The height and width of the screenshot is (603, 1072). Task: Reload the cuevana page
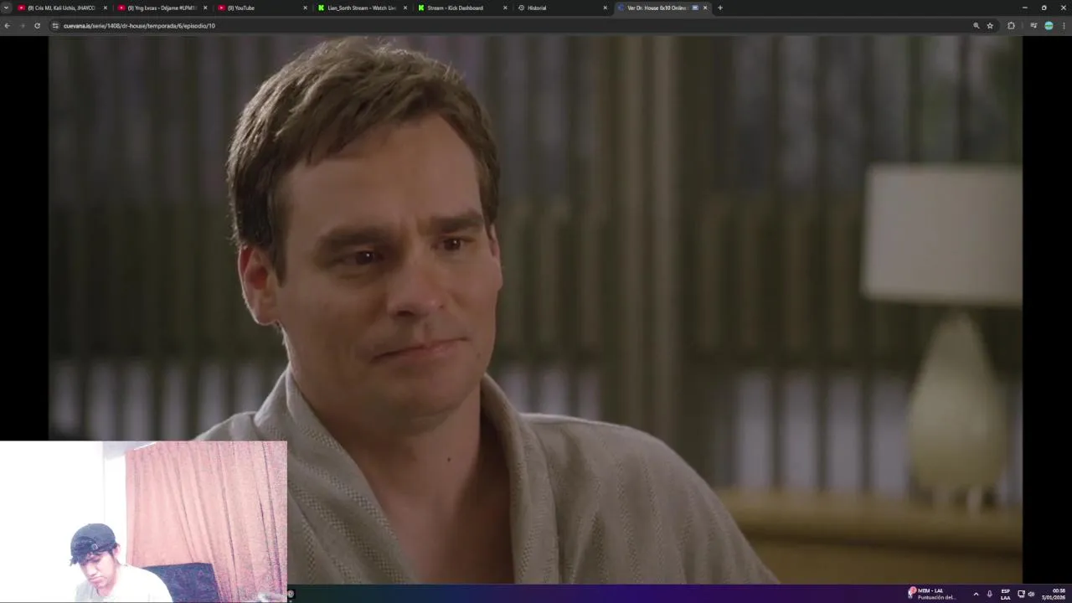pos(37,26)
